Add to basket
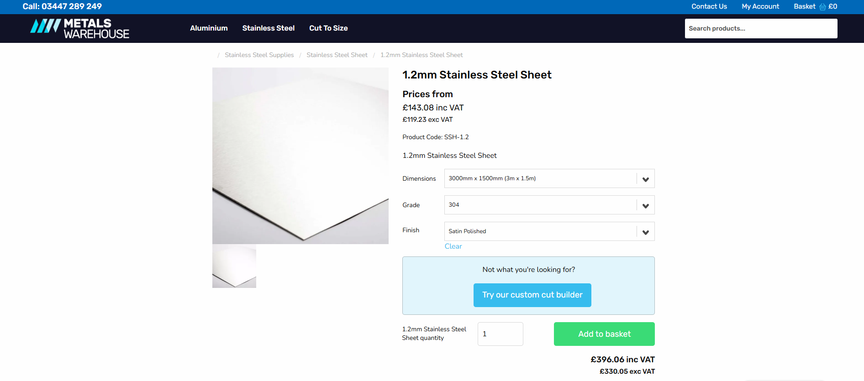 tap(604, 334)
